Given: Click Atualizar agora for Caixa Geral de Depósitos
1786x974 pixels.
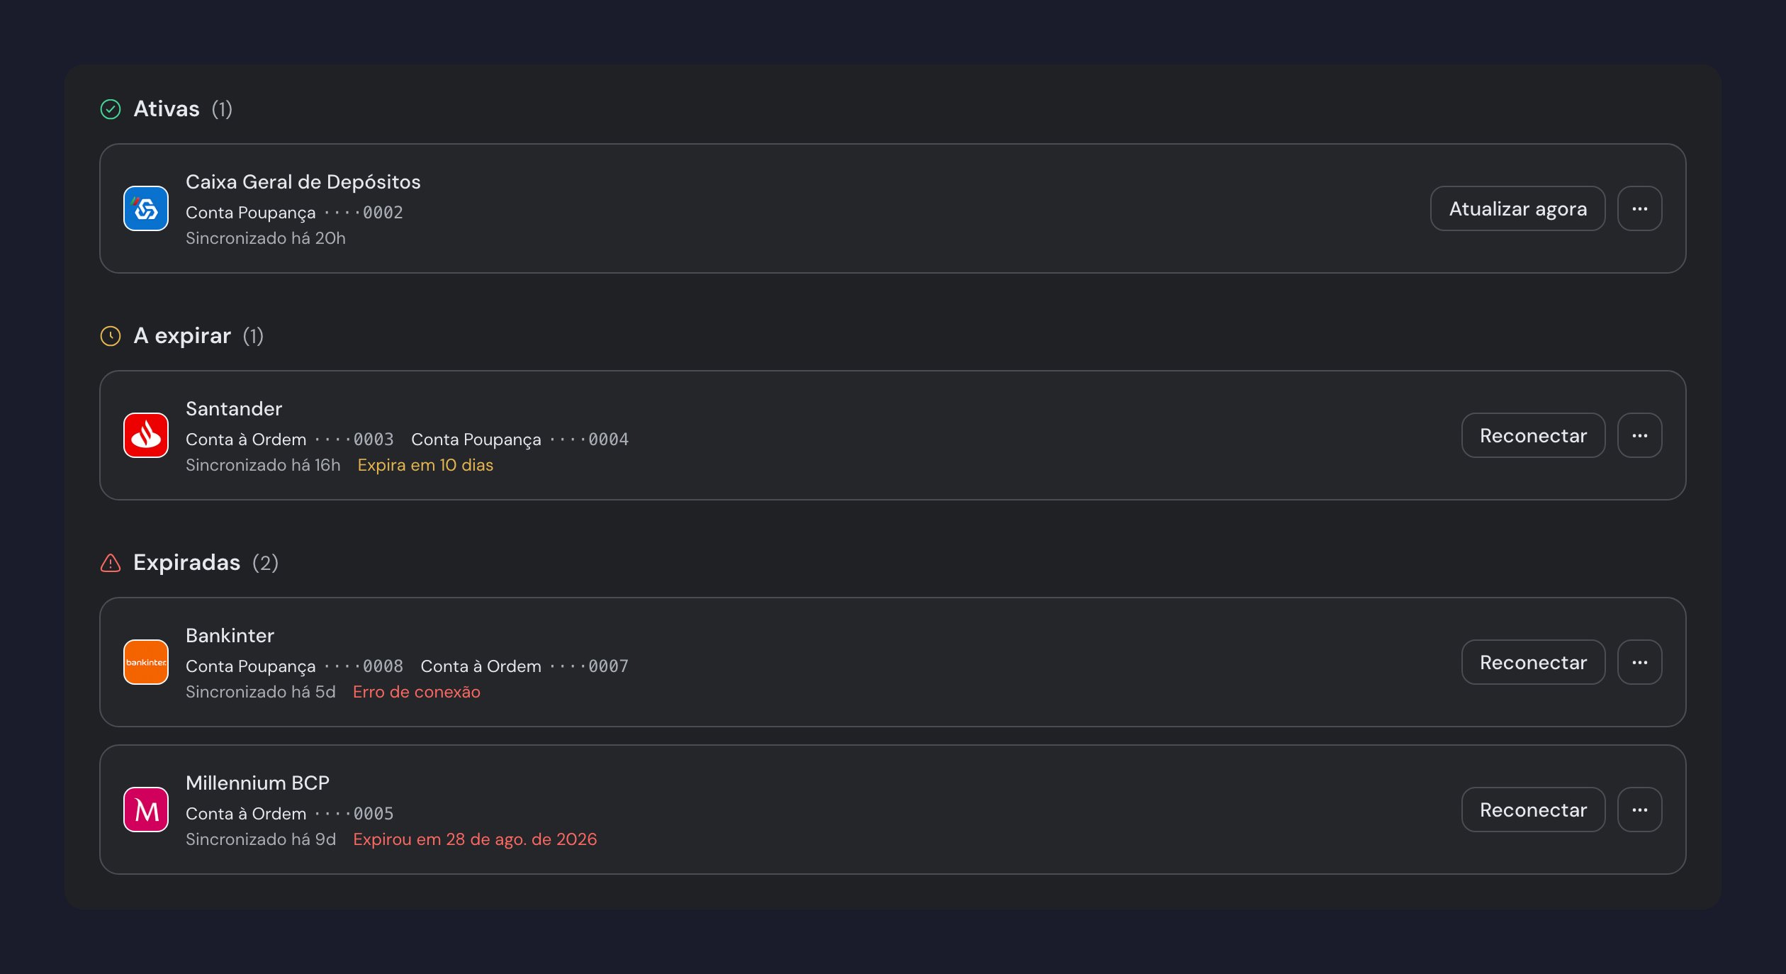Looking at the screenshot, I should tap(1517, 208).
